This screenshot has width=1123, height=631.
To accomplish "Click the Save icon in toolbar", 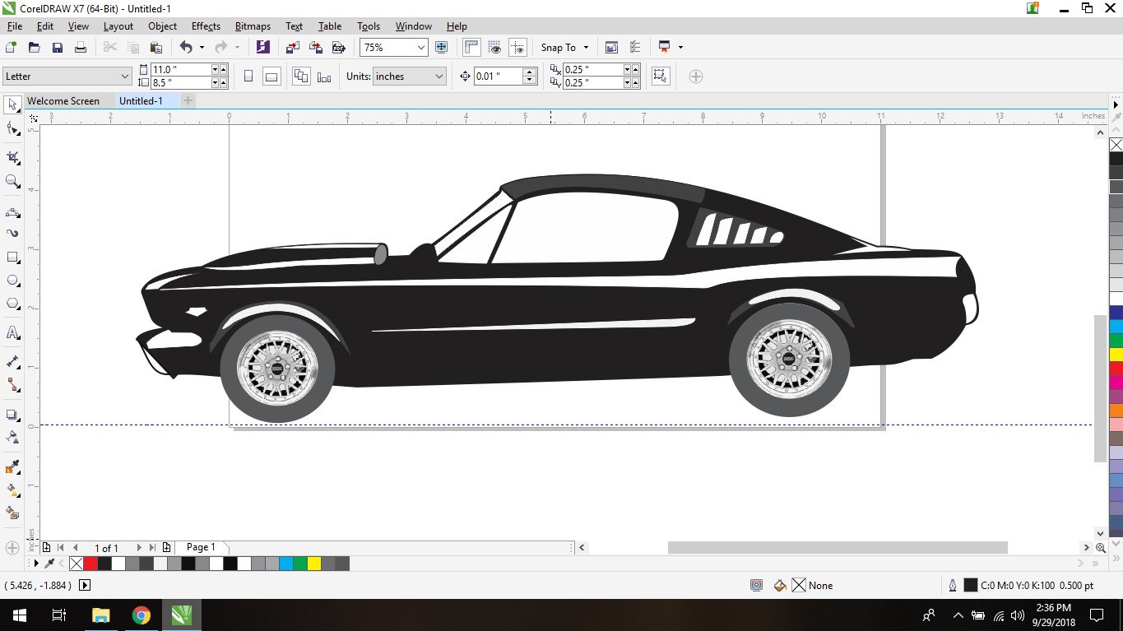I will coord(58,48).
